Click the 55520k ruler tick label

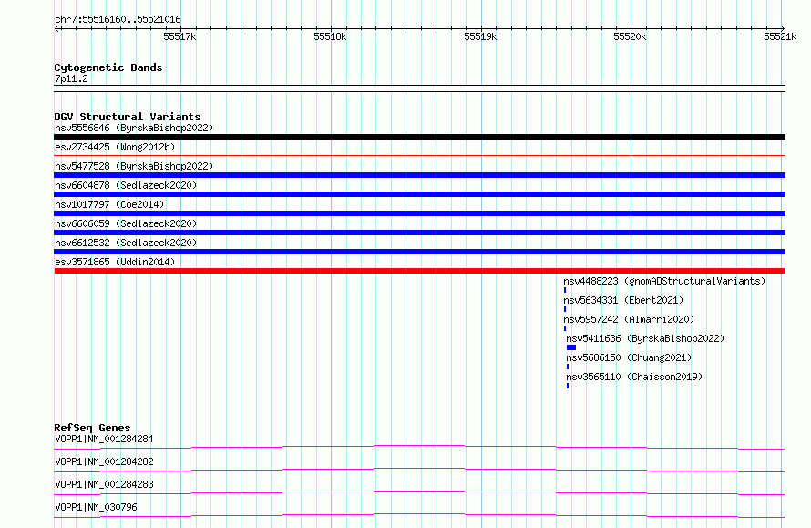tap(630, 36)
